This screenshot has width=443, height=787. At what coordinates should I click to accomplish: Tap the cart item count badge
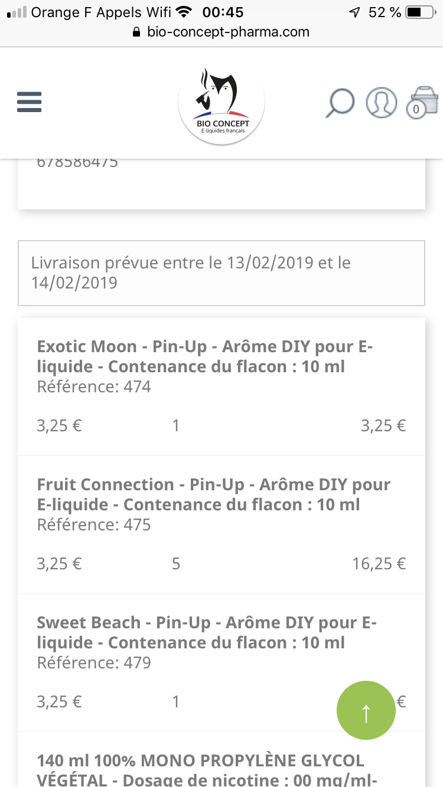[x=416, y=109]
